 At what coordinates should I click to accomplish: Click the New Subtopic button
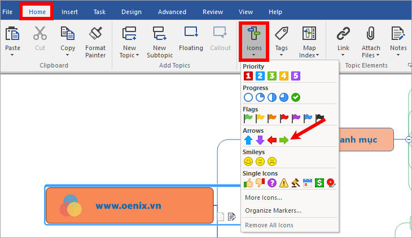pyautogui.click(x=160, y=42)
